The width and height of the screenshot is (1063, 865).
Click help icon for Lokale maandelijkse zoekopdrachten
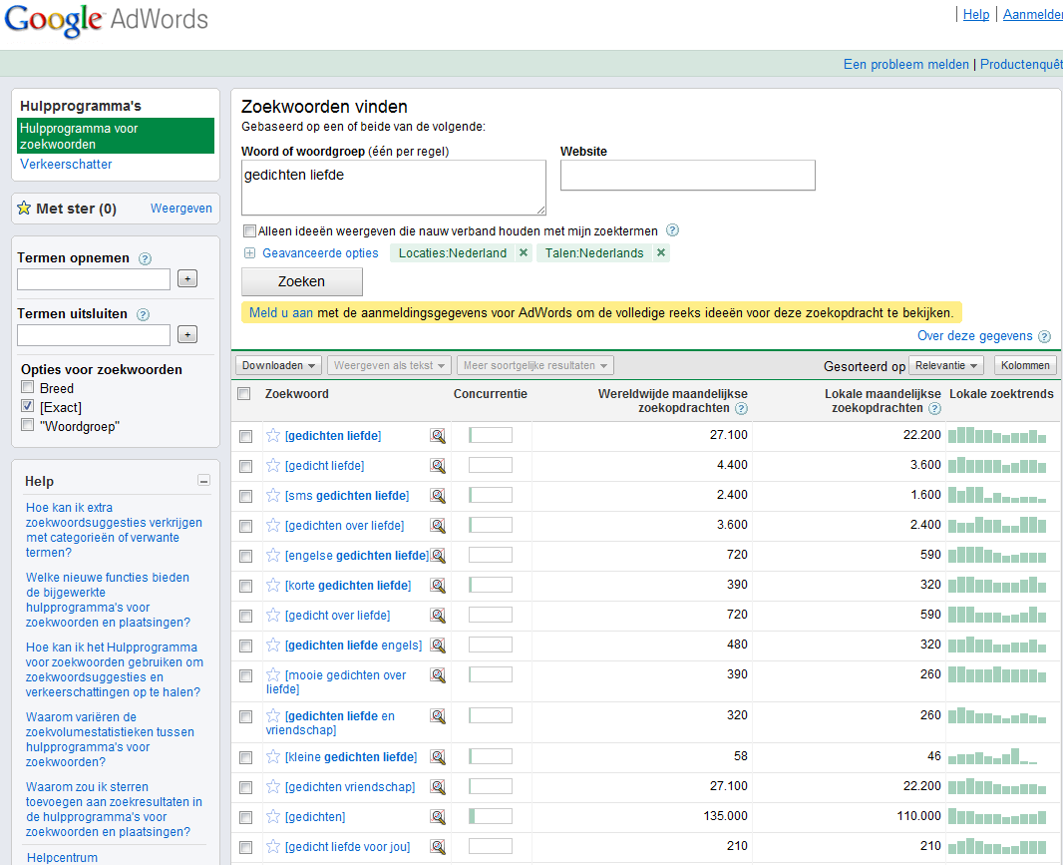tap(935, 408)
